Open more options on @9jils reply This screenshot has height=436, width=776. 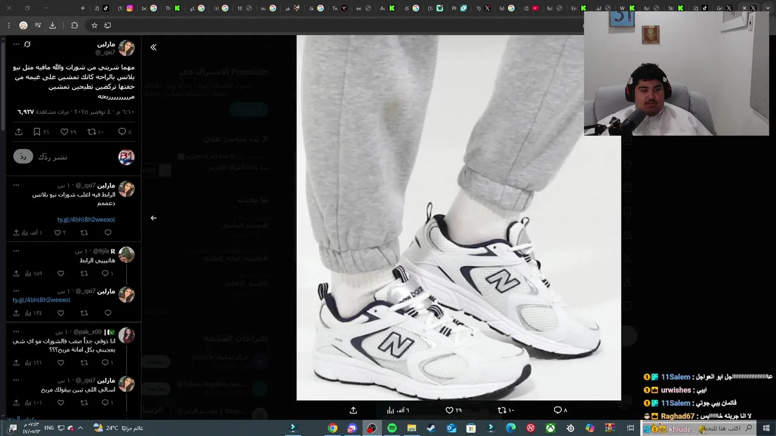click(16, 250)
